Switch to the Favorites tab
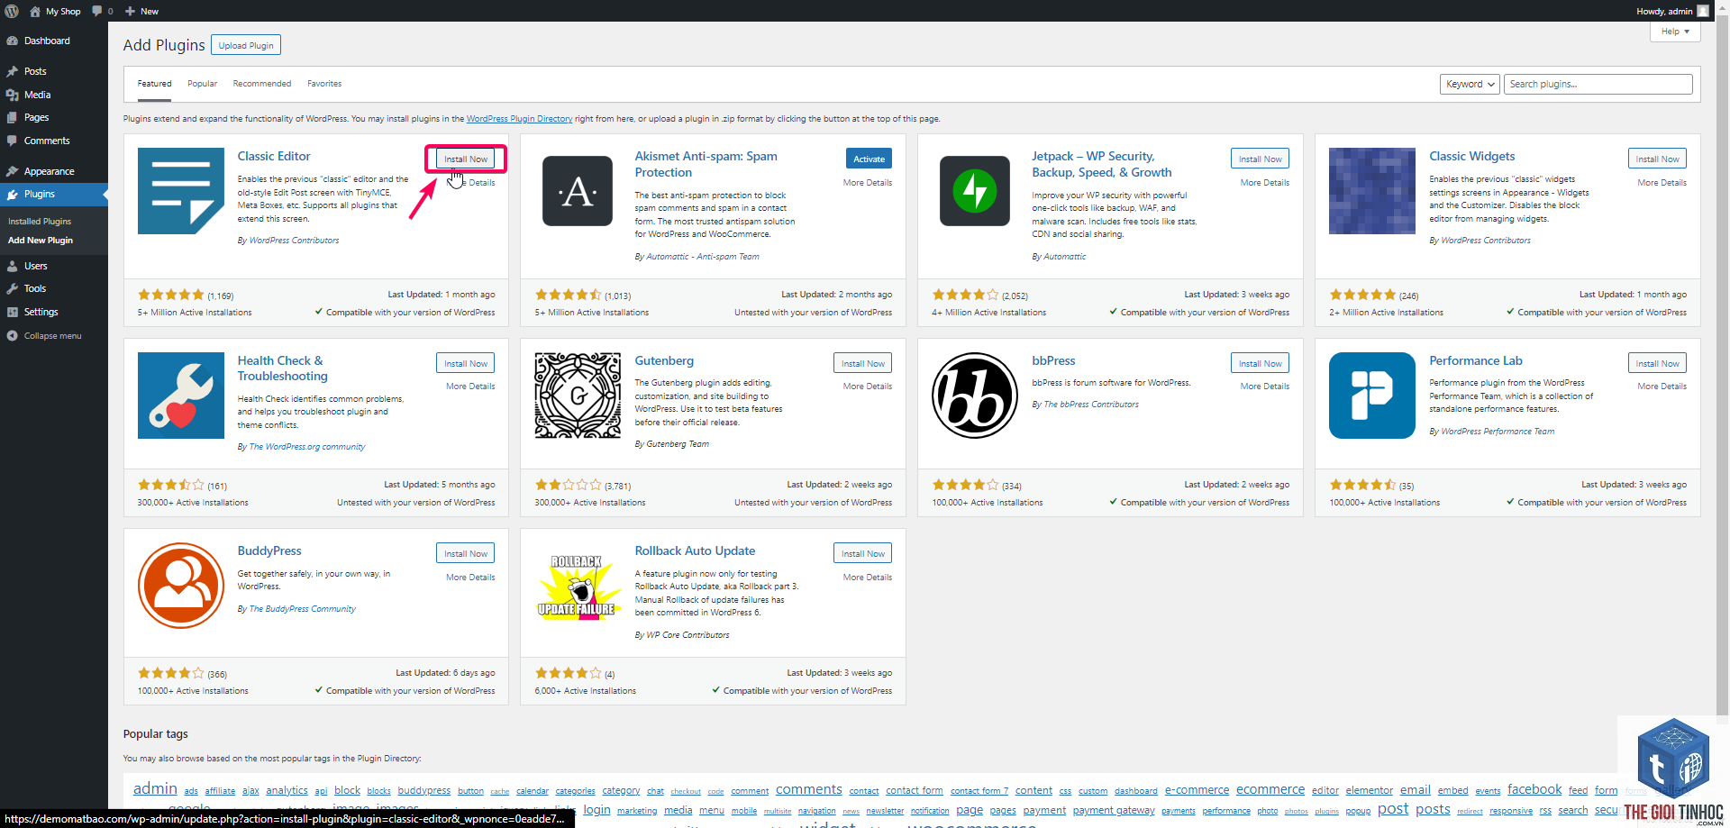The height and width of the screenshot is (828, 1730). pos(324,84)
